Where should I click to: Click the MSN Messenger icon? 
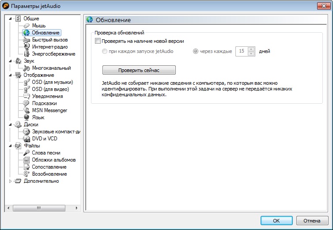(26, 110)
